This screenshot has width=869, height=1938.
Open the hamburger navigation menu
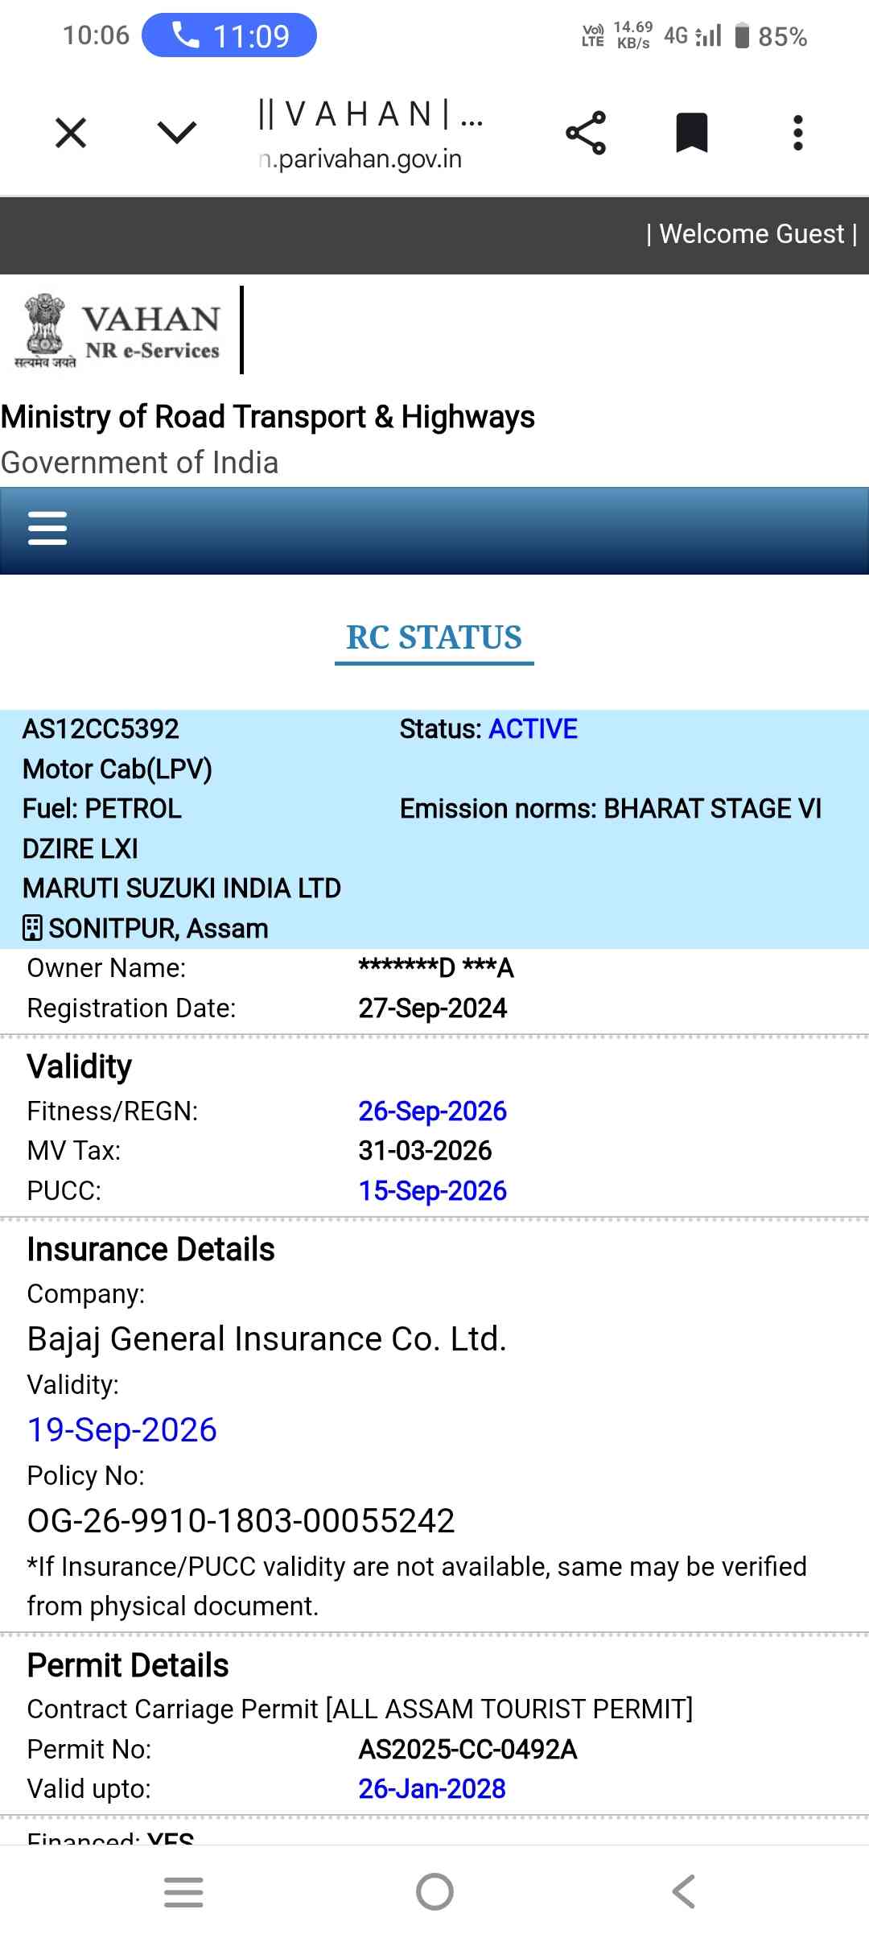point(47,529)
